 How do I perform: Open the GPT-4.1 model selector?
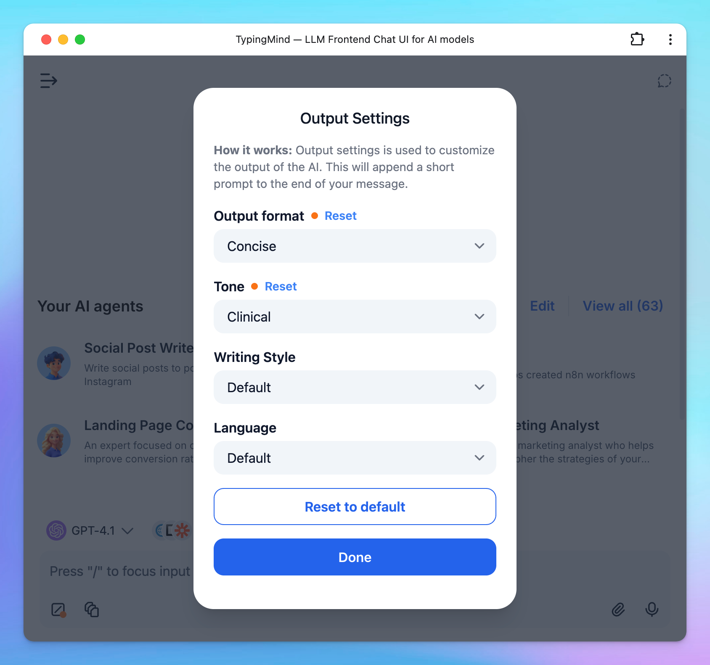click(90, 530)
